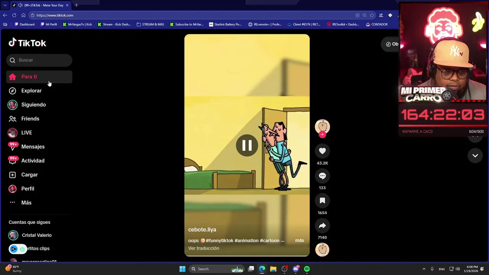The image size is (489, 275).
Task: Pause the cartoon video
Action: pos(247,145)
